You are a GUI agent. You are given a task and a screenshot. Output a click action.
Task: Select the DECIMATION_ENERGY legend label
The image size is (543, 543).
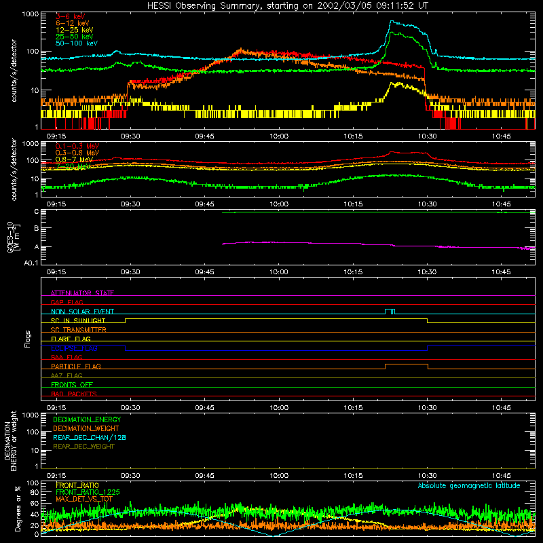coord(87,419)
